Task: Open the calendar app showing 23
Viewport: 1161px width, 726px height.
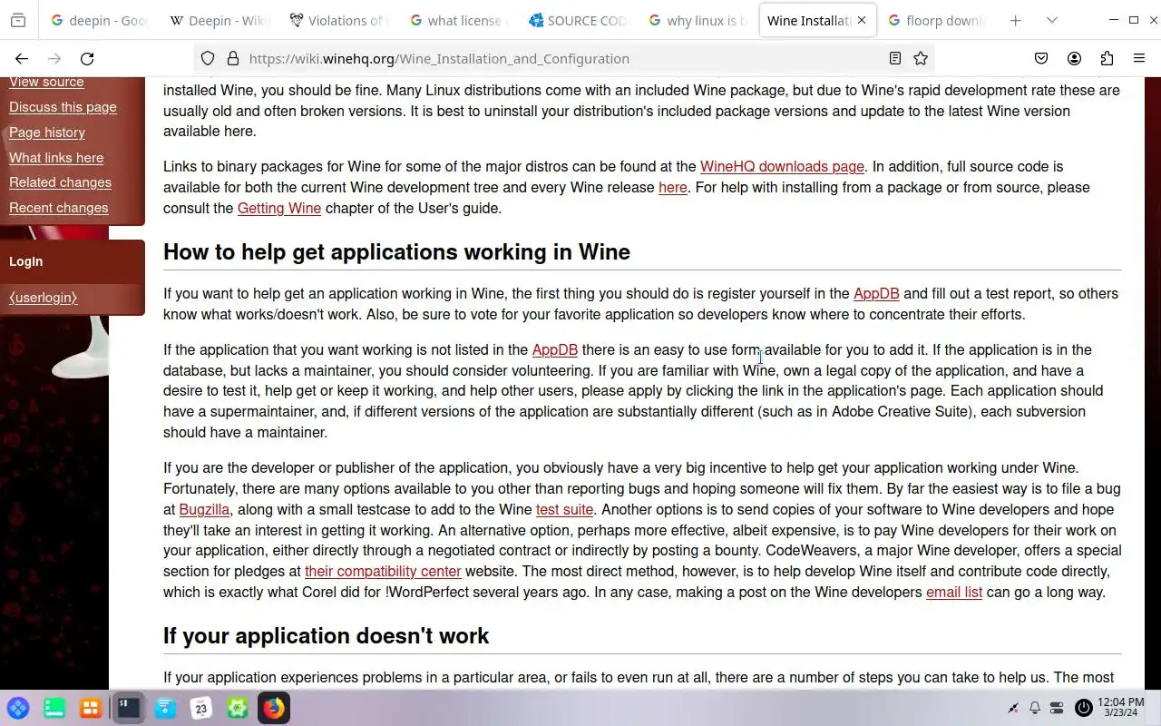Action: 201,708
